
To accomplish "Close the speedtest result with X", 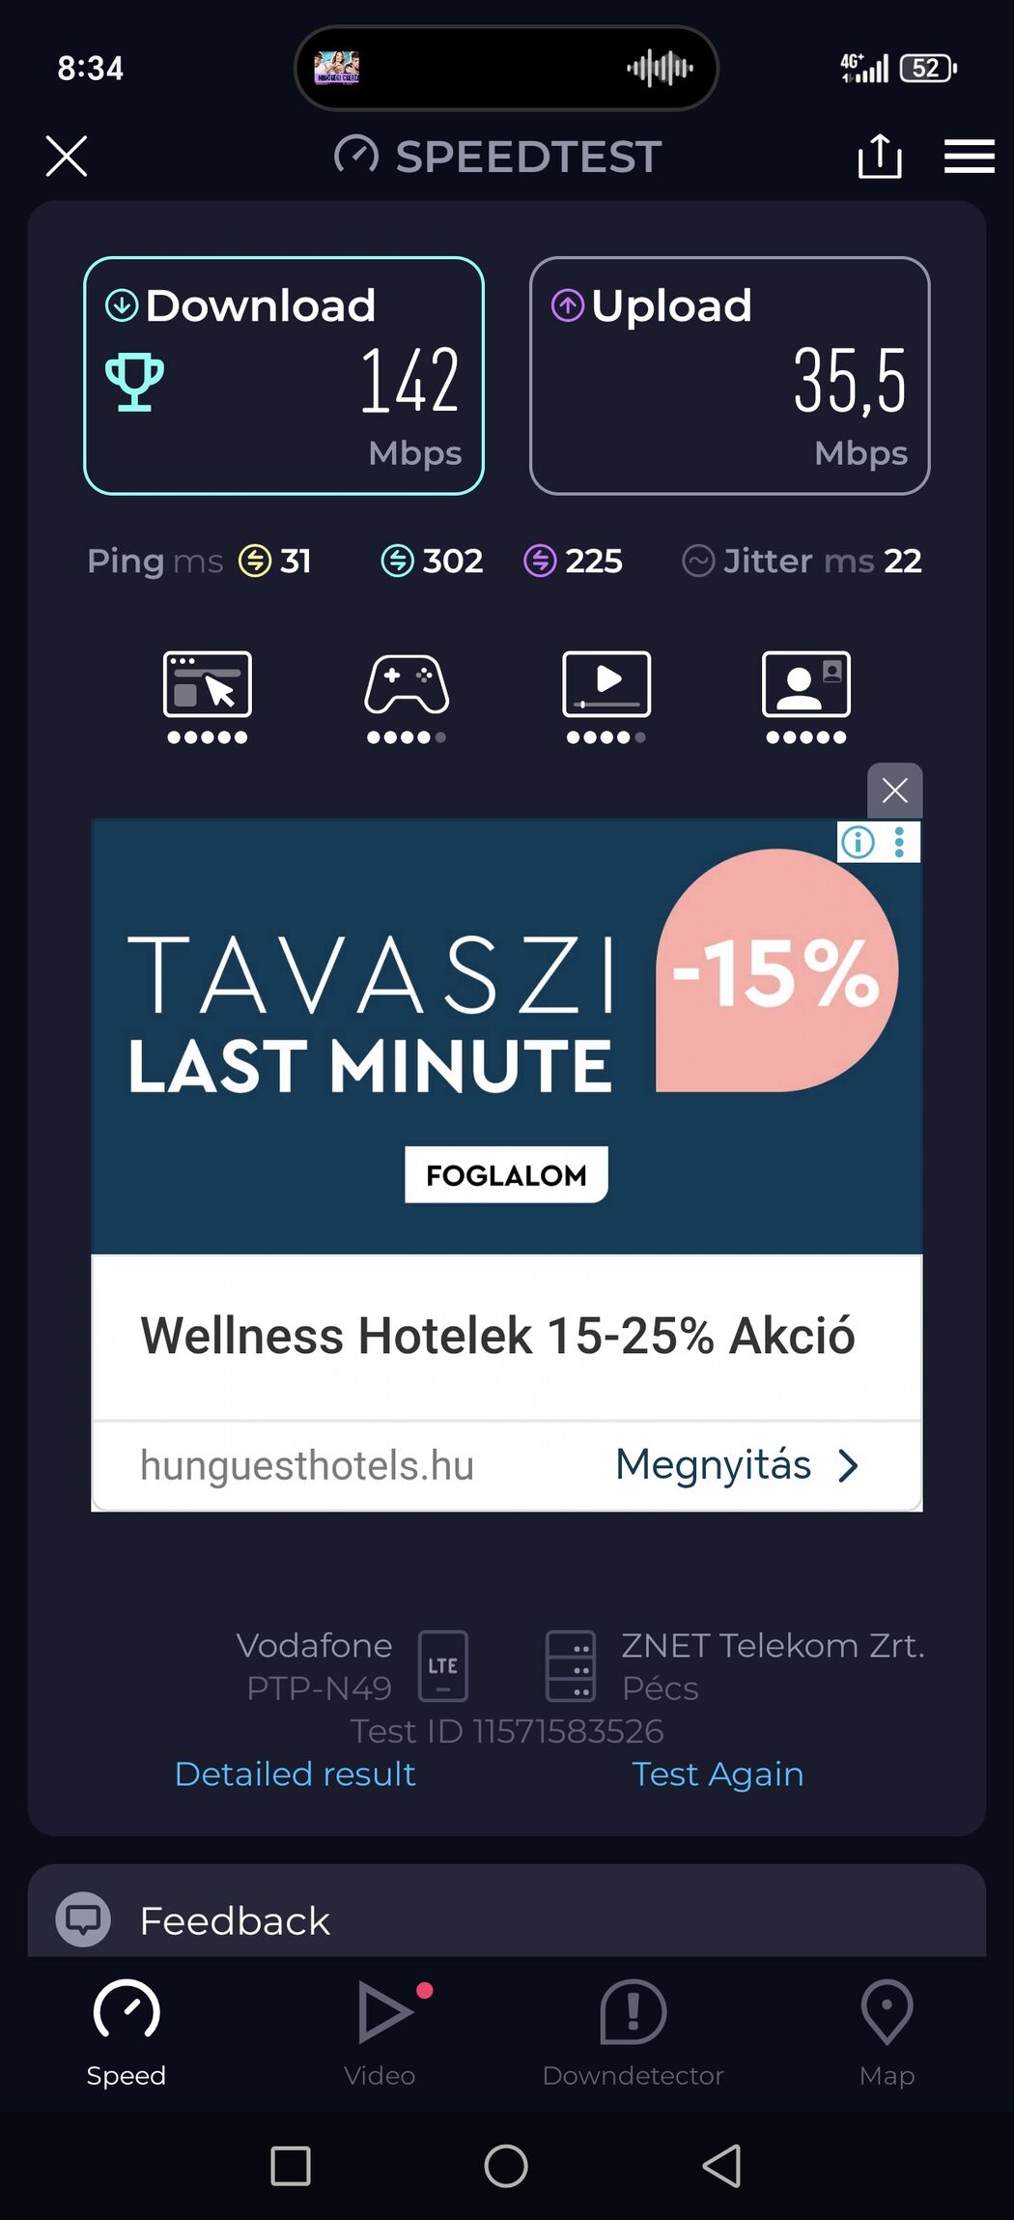I will click(x=67, y=156).
